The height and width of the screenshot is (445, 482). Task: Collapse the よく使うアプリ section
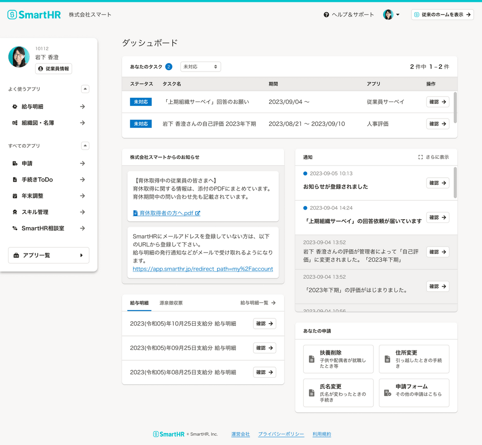point(85,89)
